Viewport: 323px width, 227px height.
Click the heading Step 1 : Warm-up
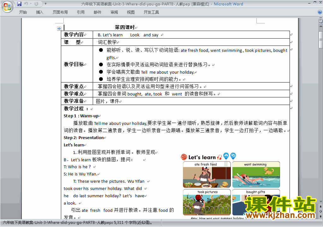81,116
